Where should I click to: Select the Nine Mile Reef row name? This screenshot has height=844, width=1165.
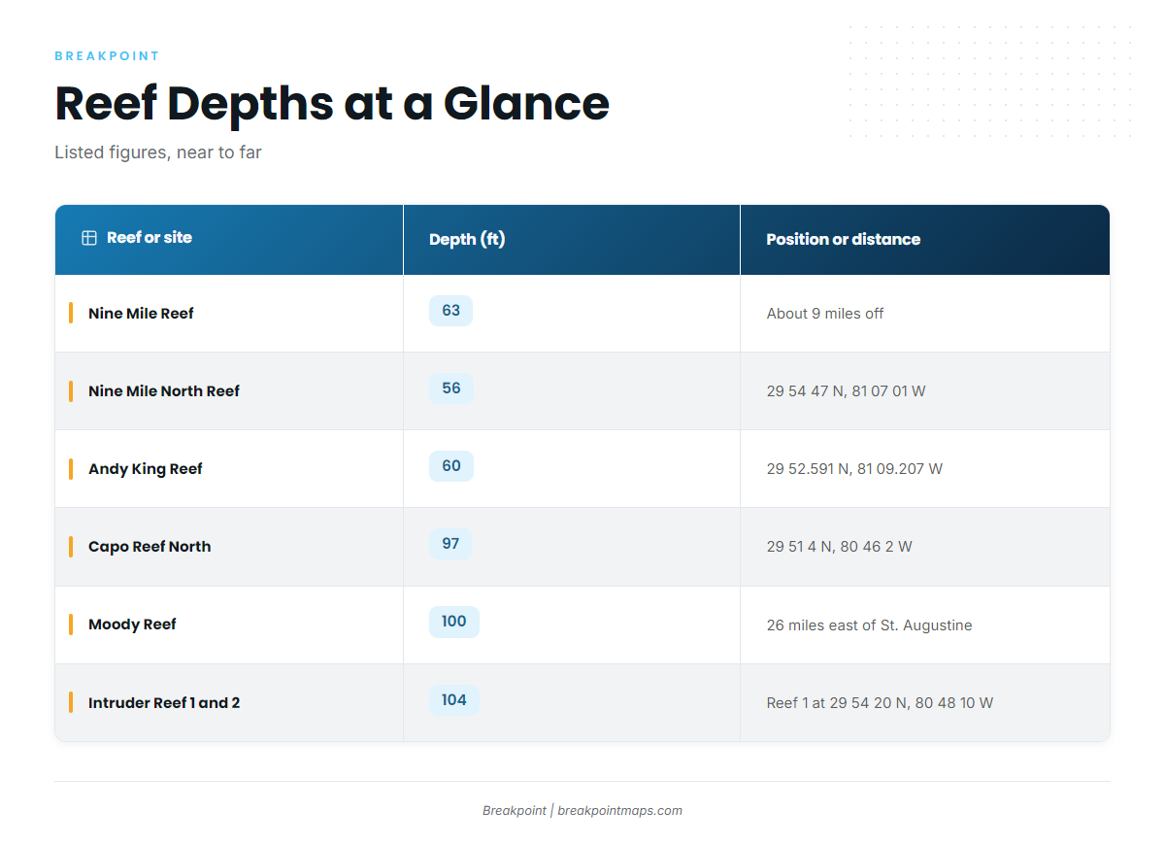tap(141, 314)
